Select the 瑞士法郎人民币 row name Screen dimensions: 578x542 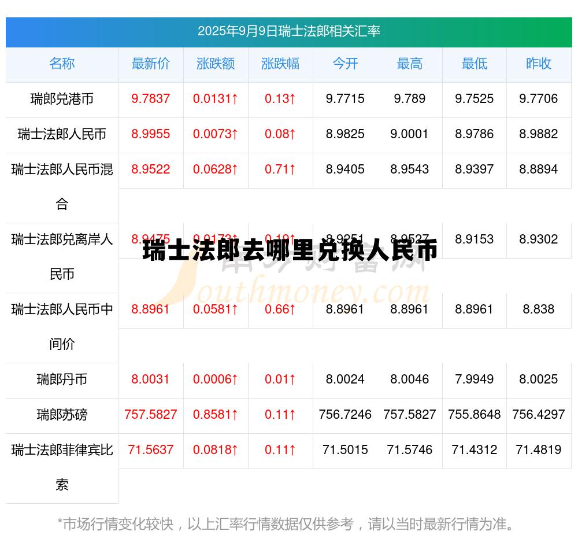[x=61, y=134]
